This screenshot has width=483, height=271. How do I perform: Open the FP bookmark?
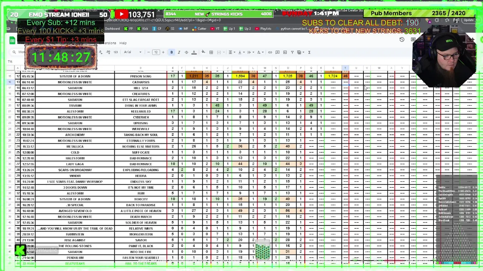point(129,29)
